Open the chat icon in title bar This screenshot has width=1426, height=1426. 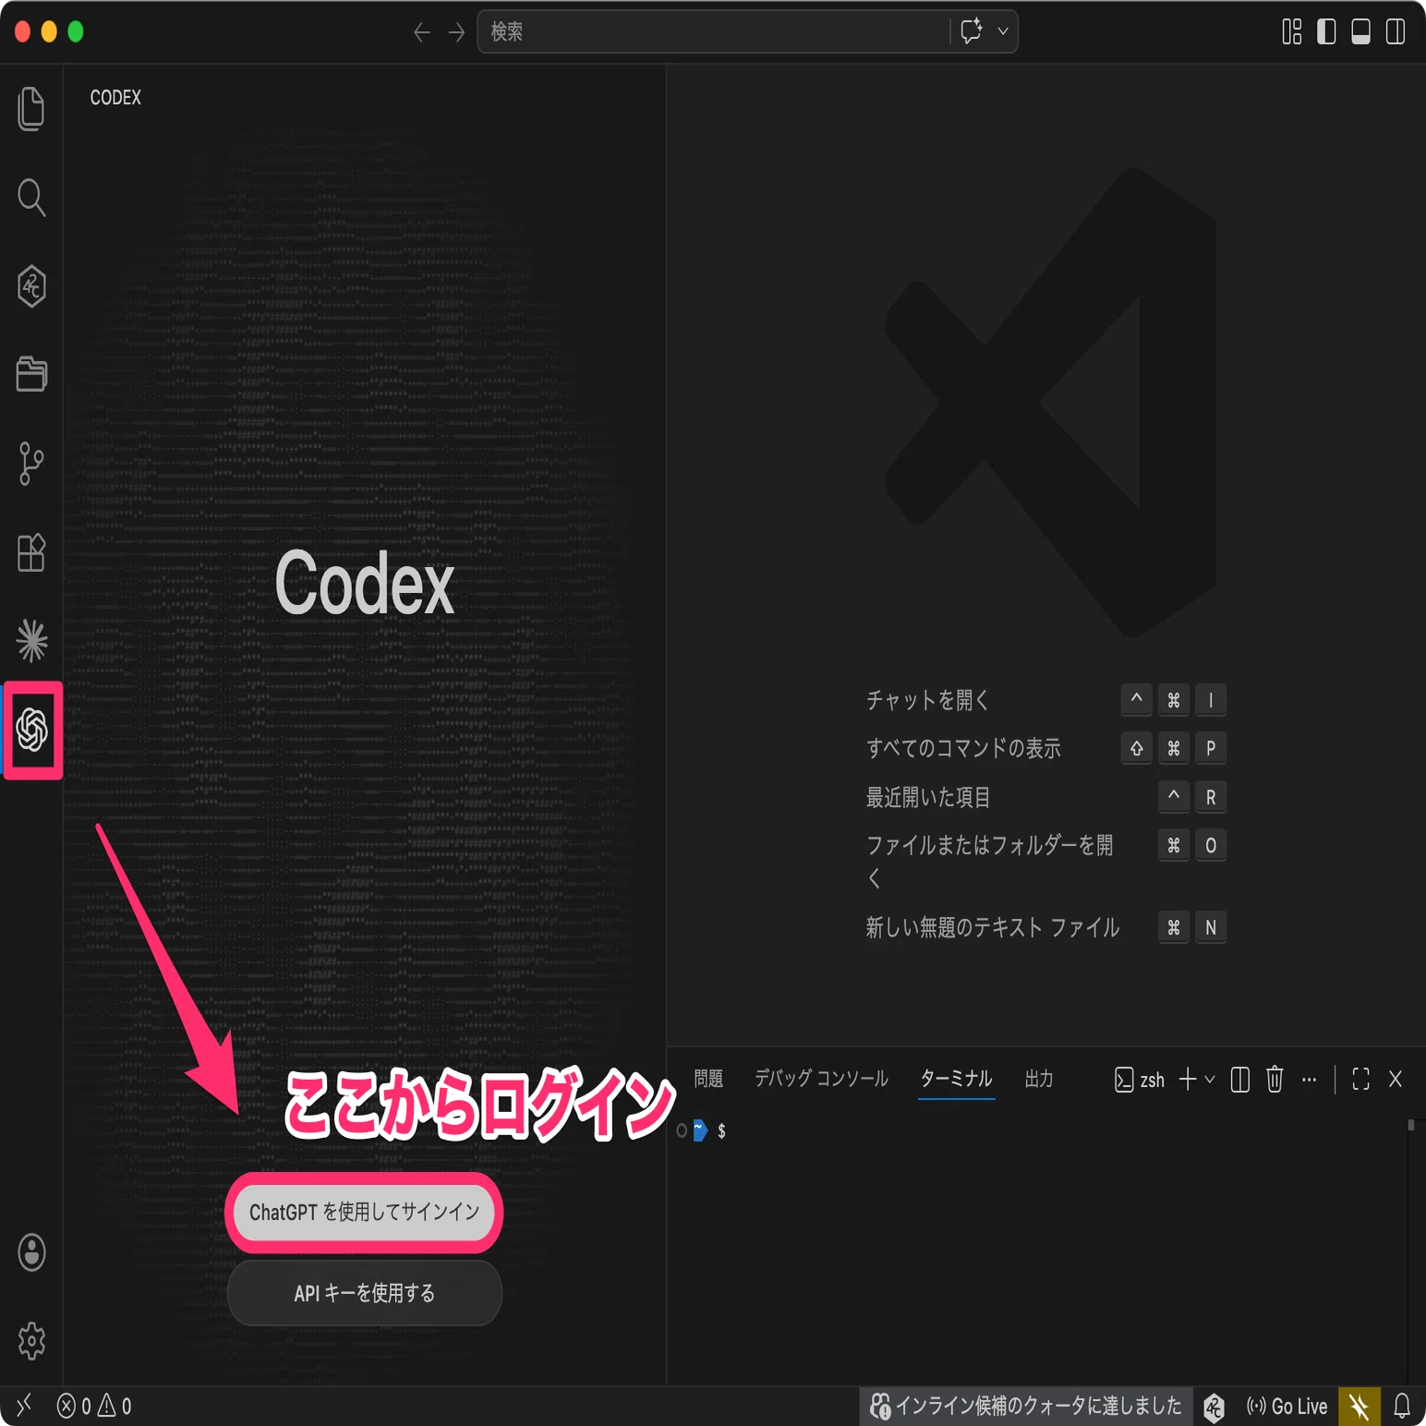[972, 31]
